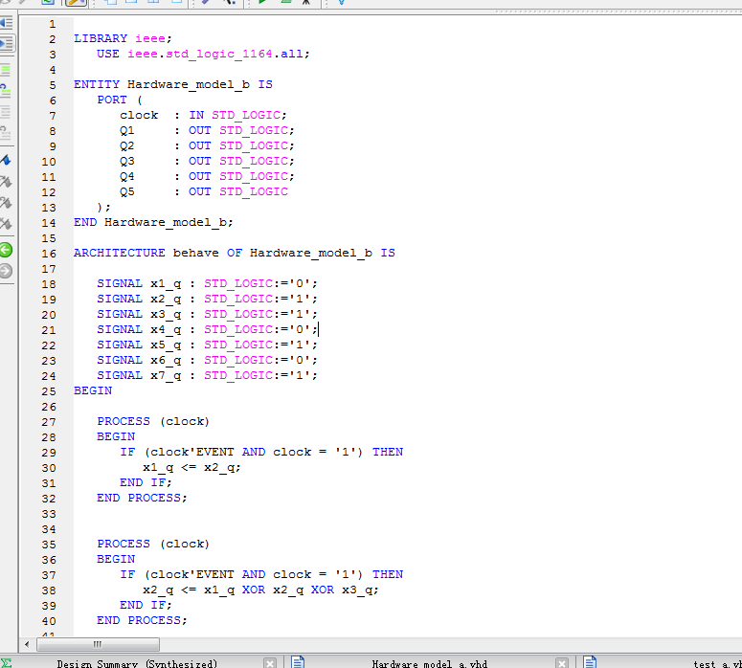Click the increase indent icon in left sidebar
The image size is (742, 668).
pyautogui.click(x=6, y=43)
